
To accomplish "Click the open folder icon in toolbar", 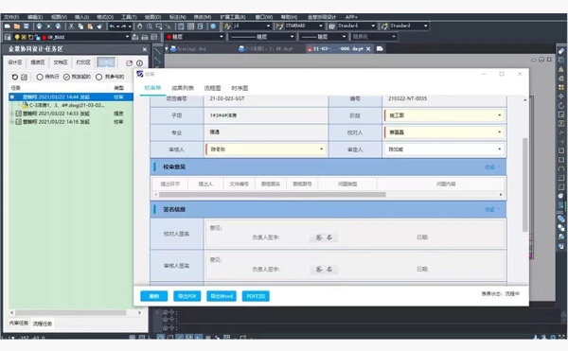I will click(x=17, y=26).
